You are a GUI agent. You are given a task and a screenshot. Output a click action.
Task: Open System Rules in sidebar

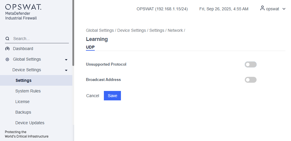point(28,91)
